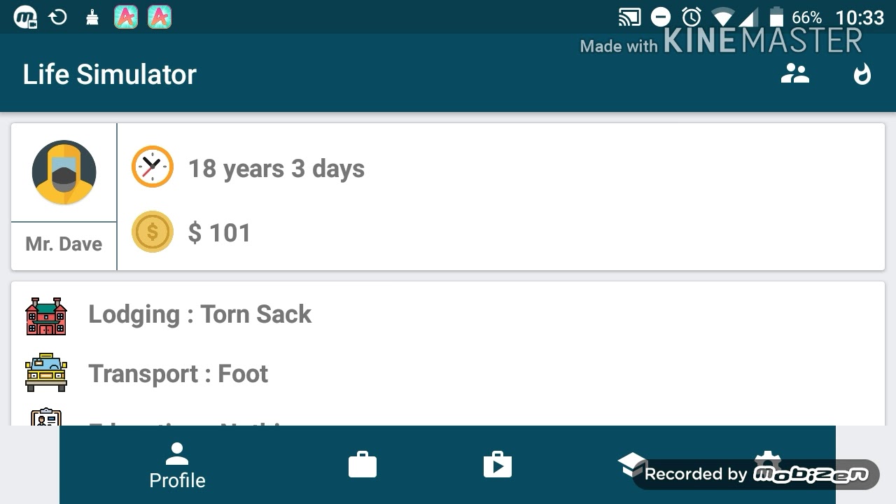Tap the Transport taxi icon
This screenshot has height=504, width=896.
46,372
